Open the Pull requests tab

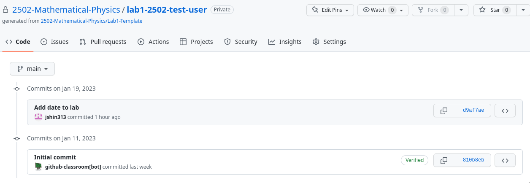pyautogui.click(x=103, y=42)
